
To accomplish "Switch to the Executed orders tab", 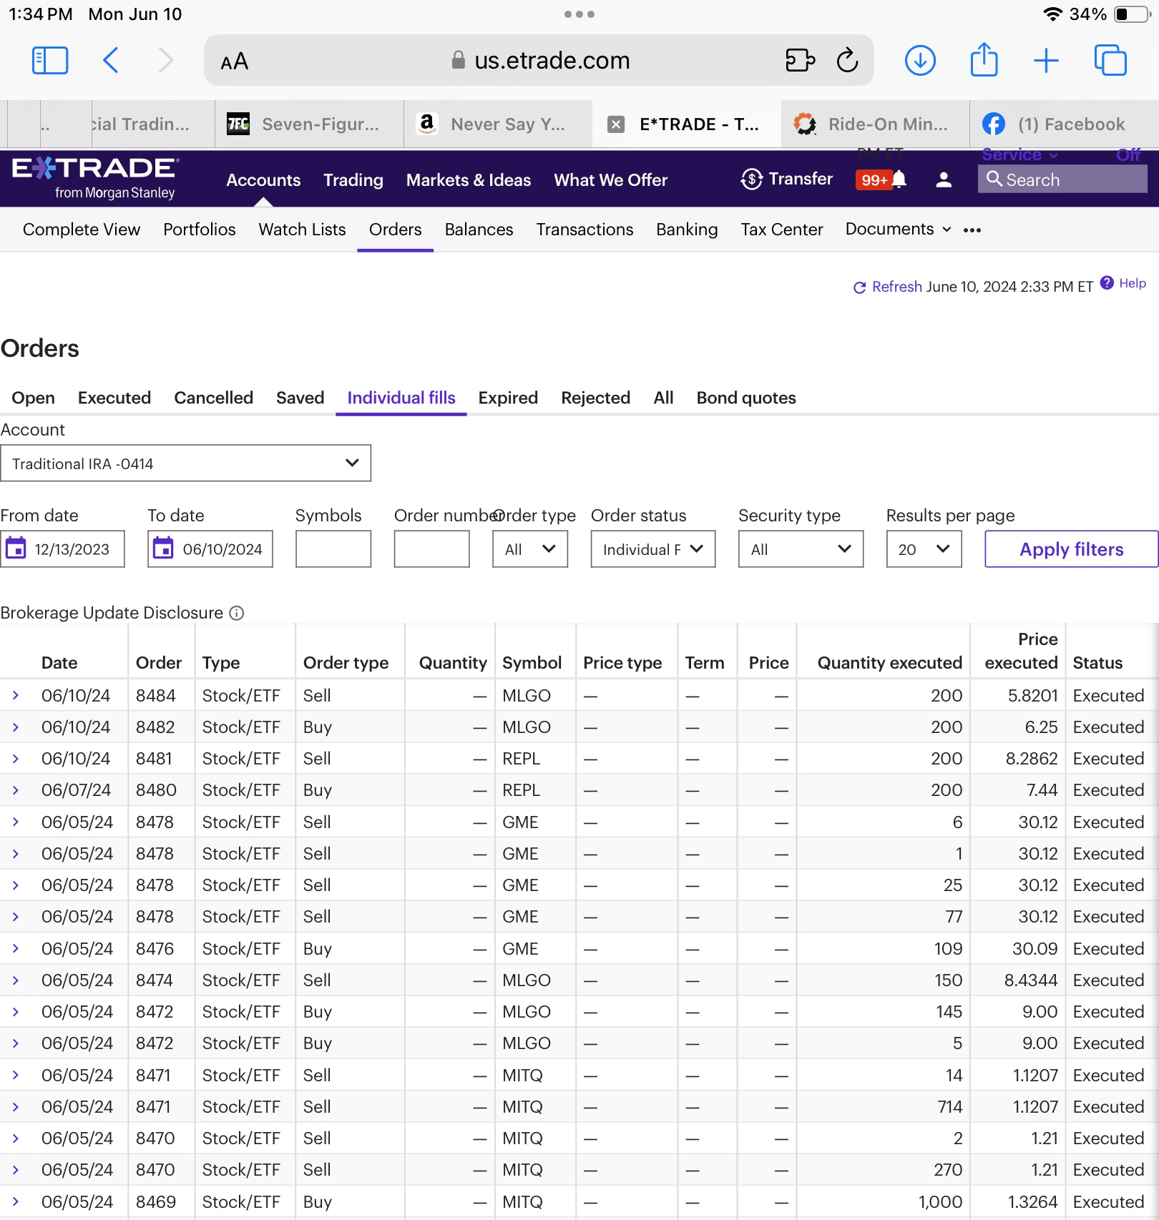I will point(114,398).
